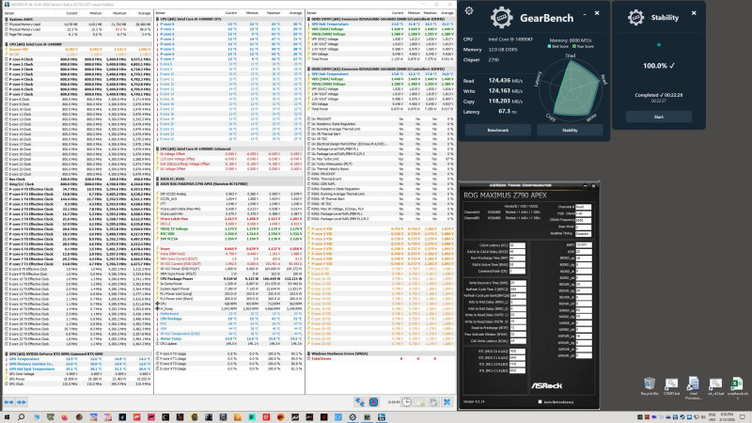Expand HWiNFO sensor panes with right arrows button
This screenshot has height=423, width=752.
click(x=21, y=402)
